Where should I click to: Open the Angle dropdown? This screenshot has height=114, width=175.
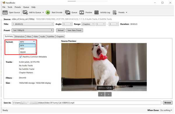point(67,24)
